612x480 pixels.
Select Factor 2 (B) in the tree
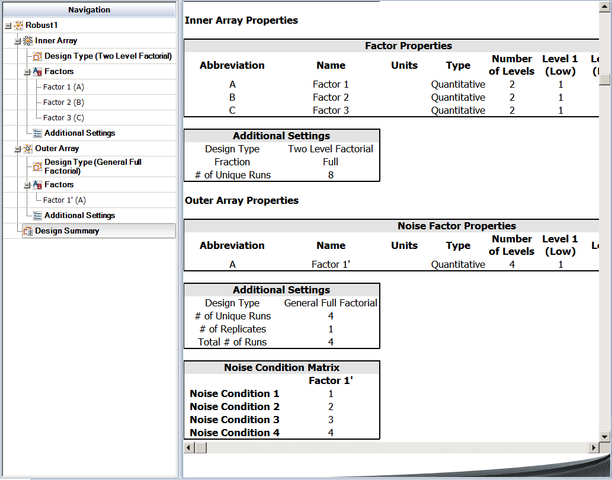63,103
